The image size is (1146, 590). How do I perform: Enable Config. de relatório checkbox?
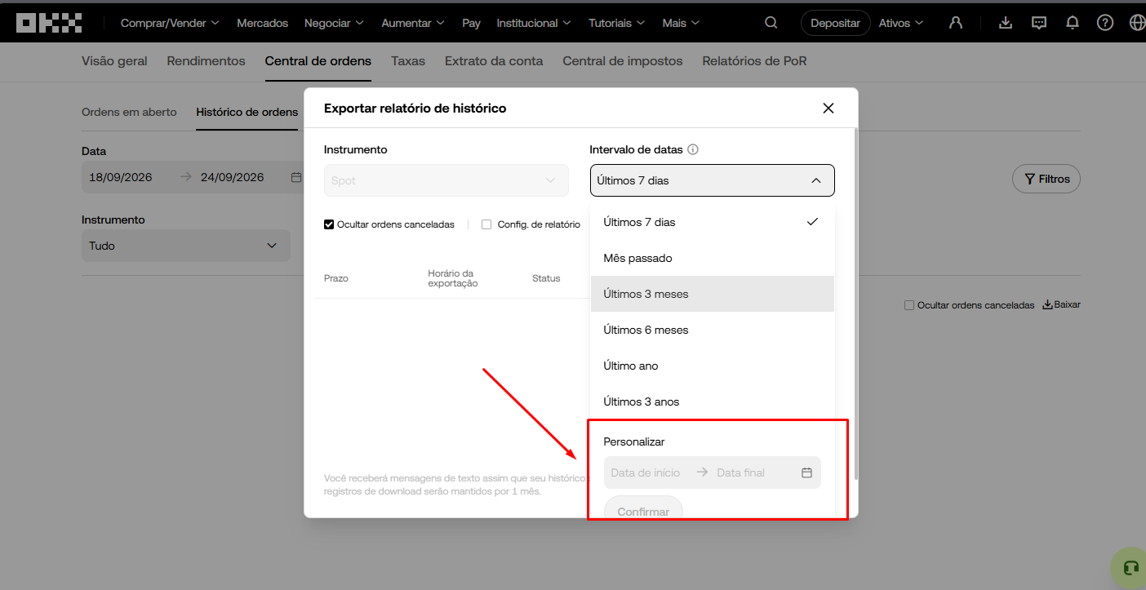coord(486,224)
